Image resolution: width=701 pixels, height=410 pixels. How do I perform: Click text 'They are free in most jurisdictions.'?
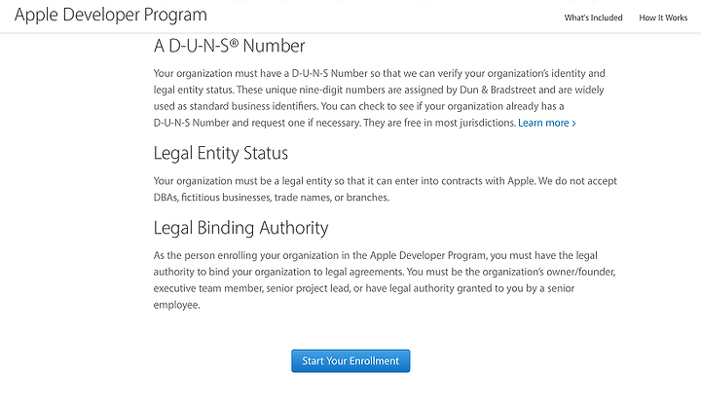pos(440,123)
